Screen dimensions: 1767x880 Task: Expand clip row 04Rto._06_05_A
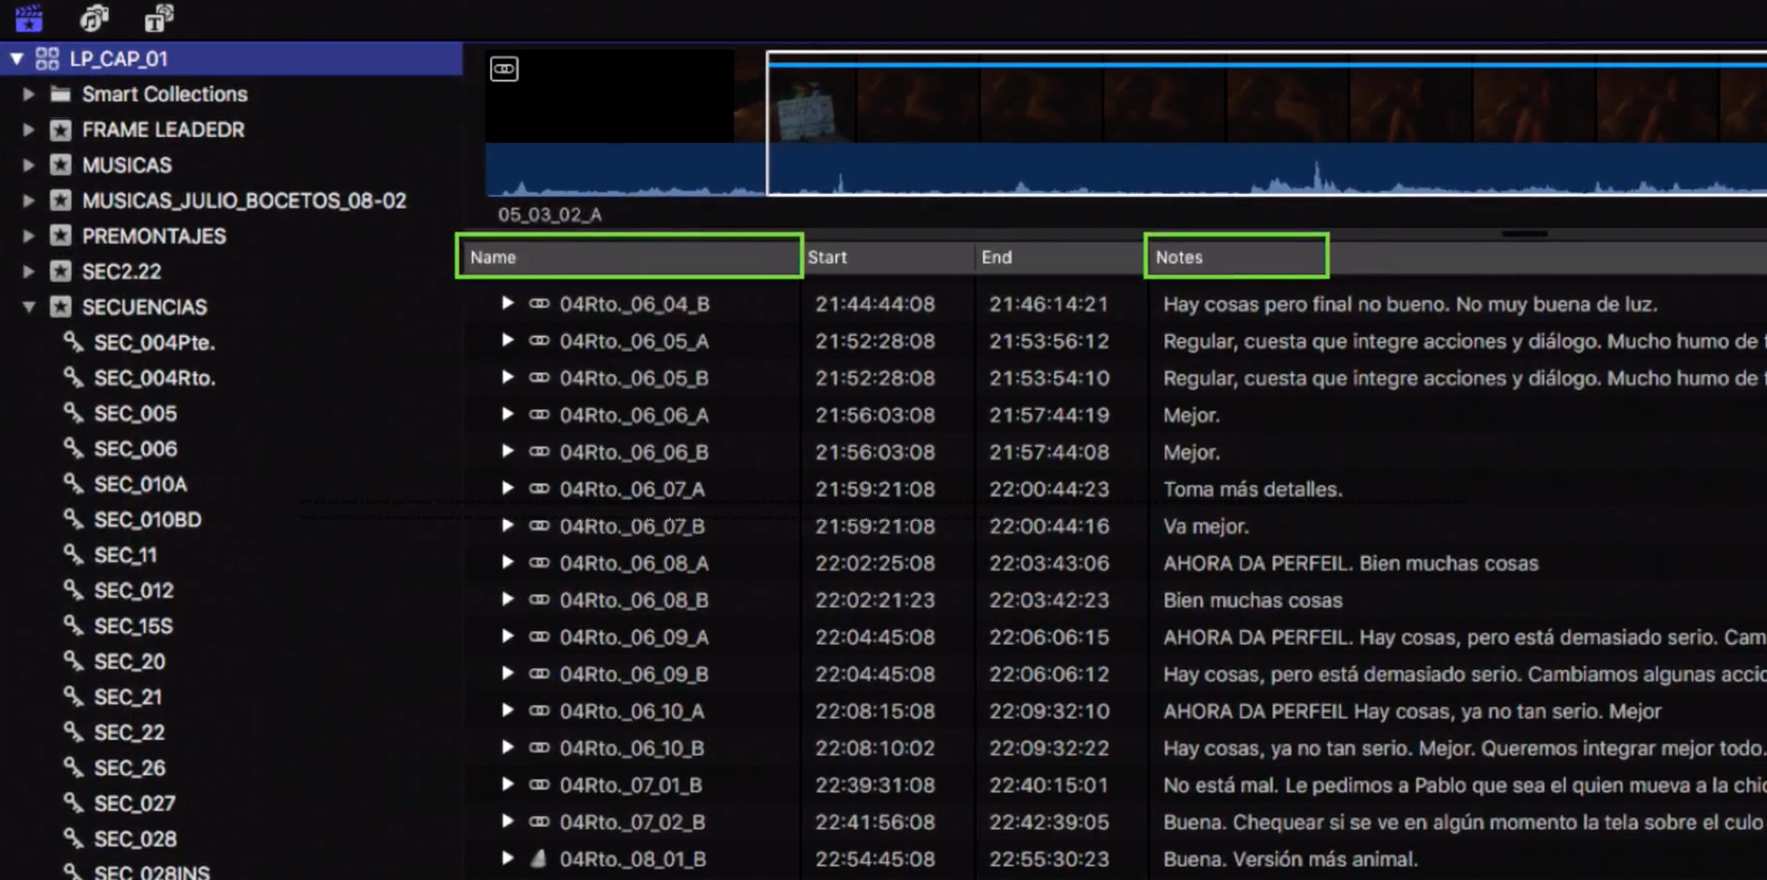pos(507,340)
